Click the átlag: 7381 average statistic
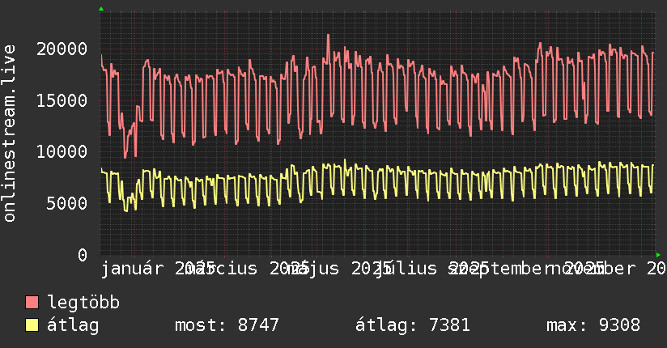Viewport: 667px width, 348px height. coord(413,325)
